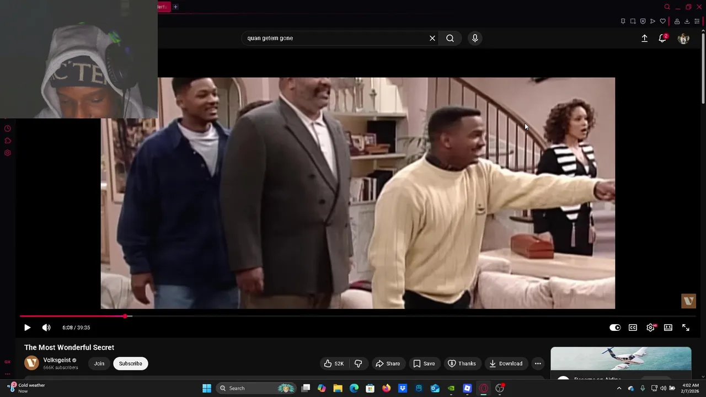Take a snapshot with Opera's capture icon
This screenshot has width=706, height=397.
[633, 22]
